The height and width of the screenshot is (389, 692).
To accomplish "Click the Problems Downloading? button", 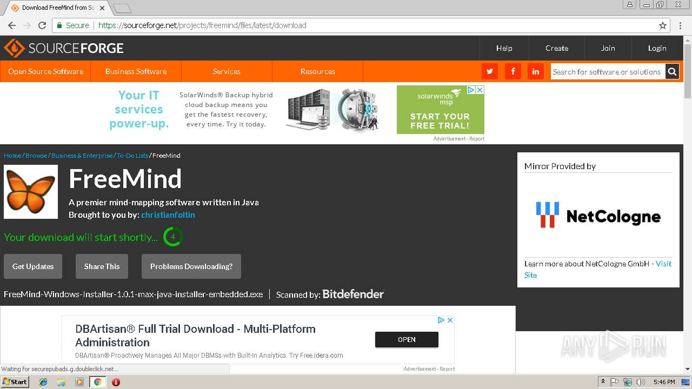I will click(x=191, y=266).
